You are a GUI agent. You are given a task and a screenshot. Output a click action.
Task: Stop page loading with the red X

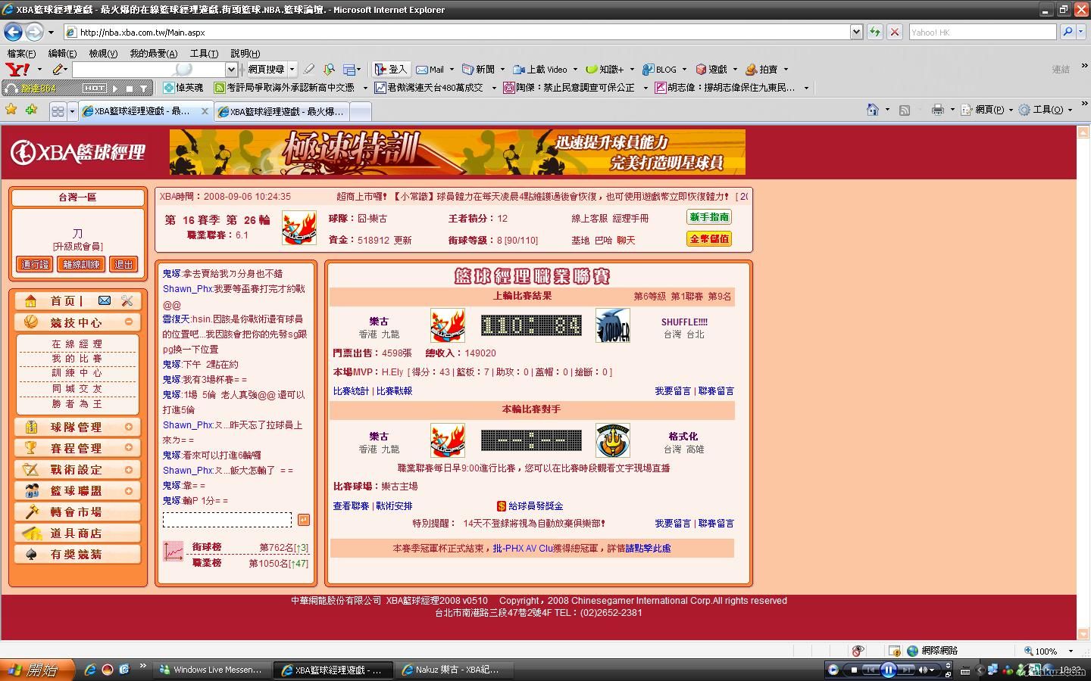895,32
